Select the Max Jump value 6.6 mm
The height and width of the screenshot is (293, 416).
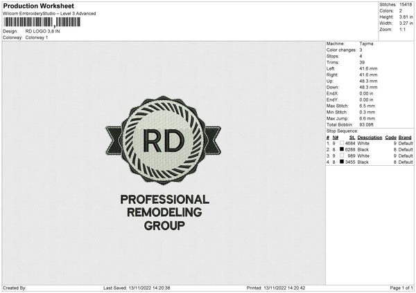[x=367, y=118]
